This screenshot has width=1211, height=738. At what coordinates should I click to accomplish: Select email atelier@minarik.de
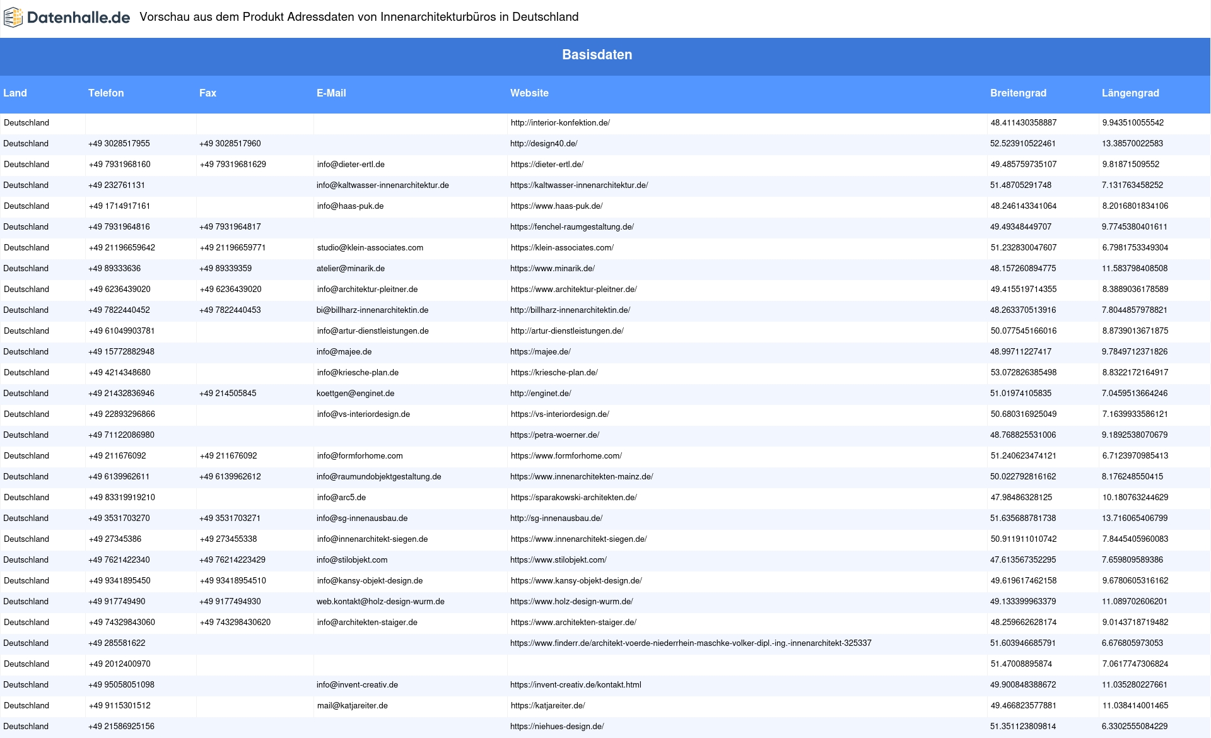(351, 269)
